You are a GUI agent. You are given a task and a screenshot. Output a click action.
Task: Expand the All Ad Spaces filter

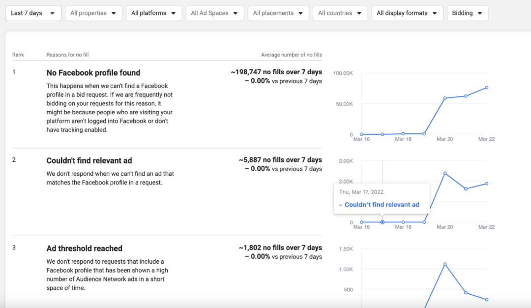tap(215, 13)
